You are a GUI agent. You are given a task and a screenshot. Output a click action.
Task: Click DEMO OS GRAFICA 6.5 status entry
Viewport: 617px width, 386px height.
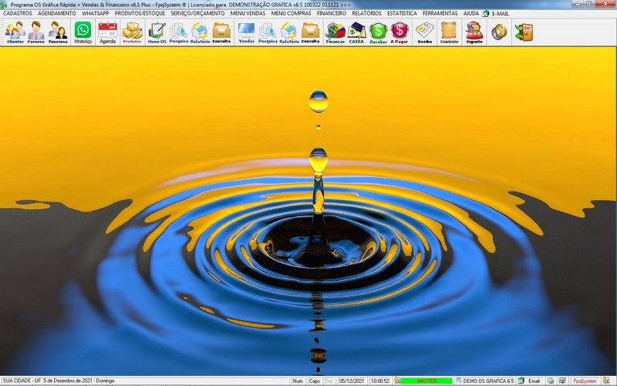485,381
